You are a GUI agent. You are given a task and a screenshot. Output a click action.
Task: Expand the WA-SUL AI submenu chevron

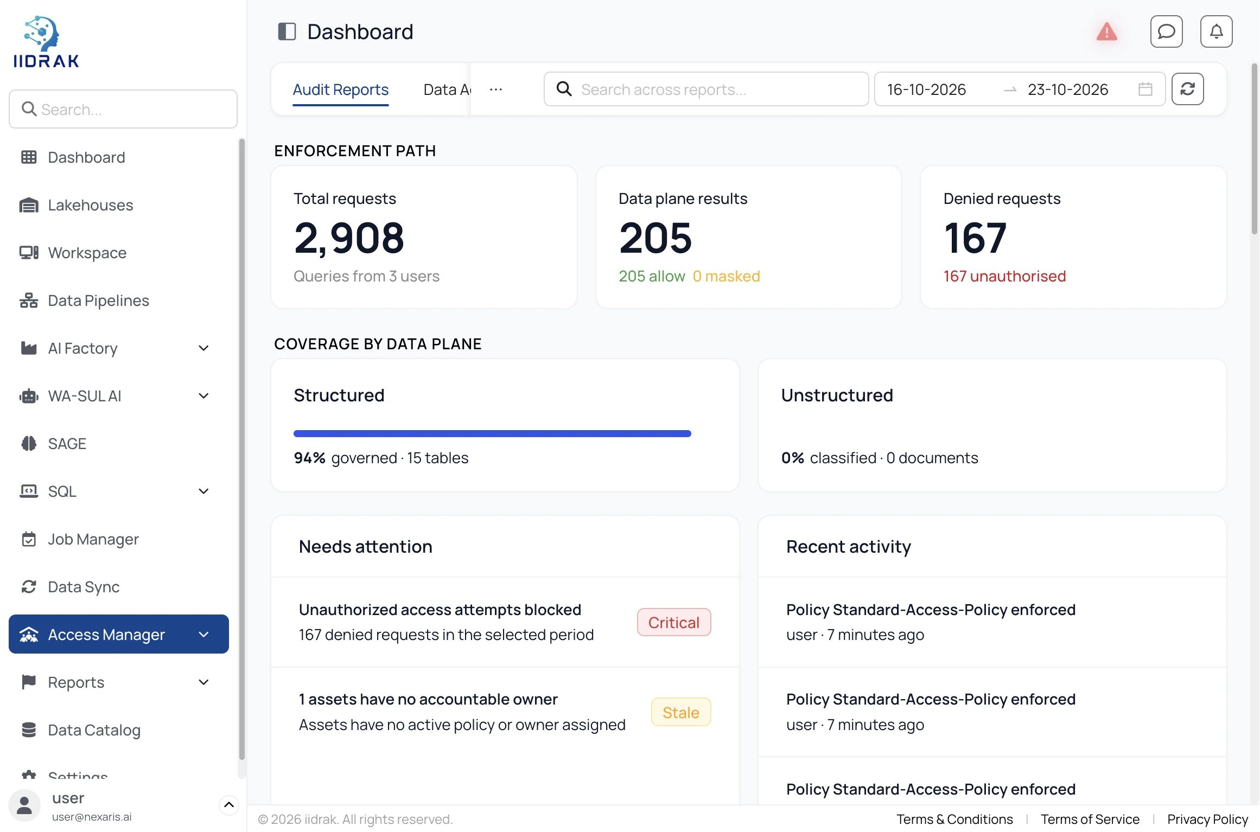click(204, 396)
